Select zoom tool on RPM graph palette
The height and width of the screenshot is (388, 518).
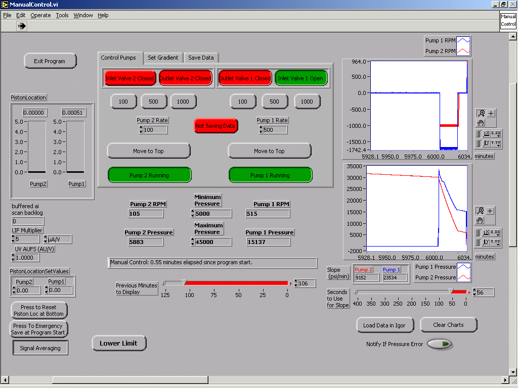pyautogui.click(x=481, y=114)
